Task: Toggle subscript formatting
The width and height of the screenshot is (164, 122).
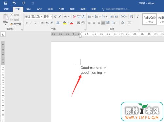Action: pos(47,23)
